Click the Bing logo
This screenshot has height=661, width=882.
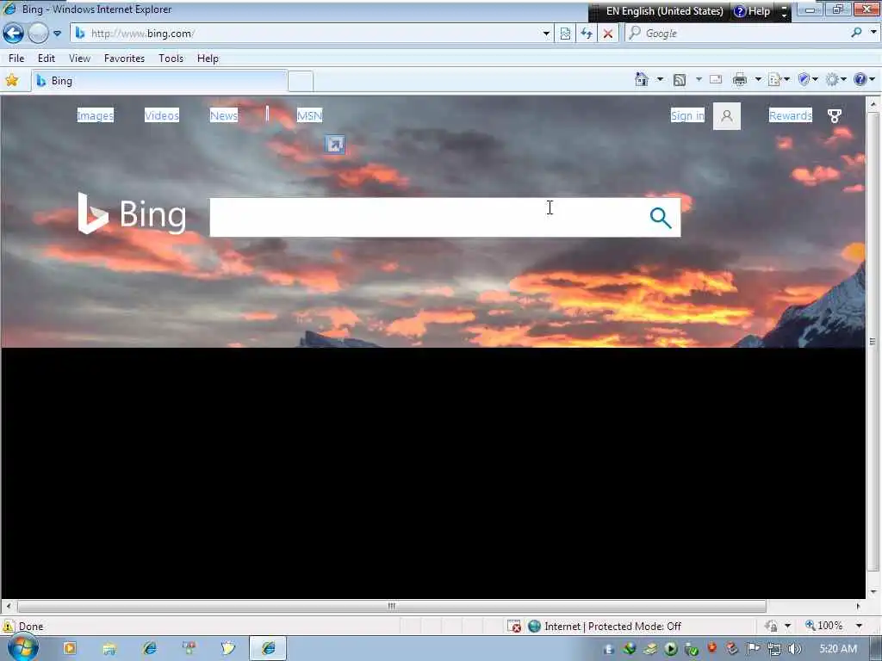(132, 213)
